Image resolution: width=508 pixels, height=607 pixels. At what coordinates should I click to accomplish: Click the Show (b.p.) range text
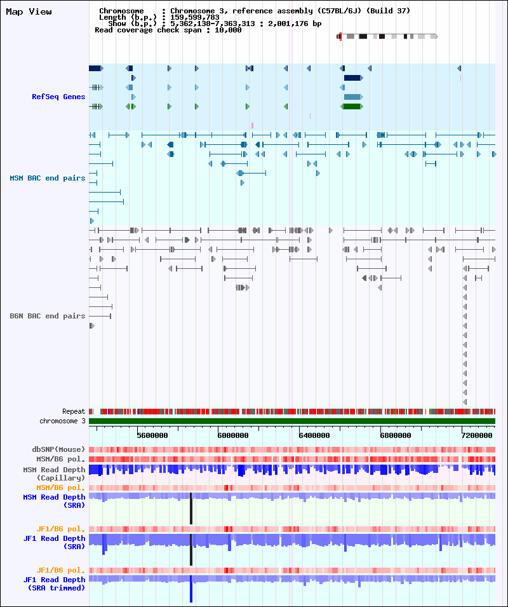[x=215, y=24]
